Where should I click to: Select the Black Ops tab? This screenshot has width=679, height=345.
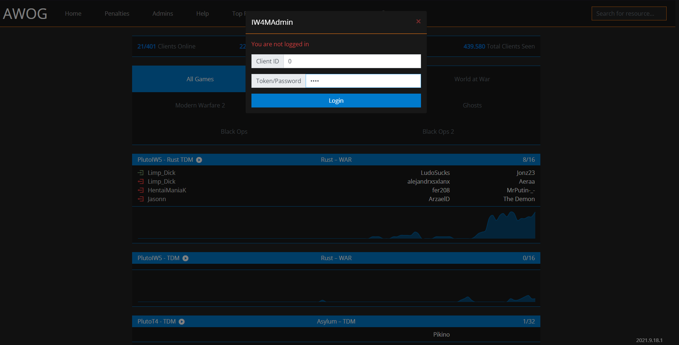point(234,132)
